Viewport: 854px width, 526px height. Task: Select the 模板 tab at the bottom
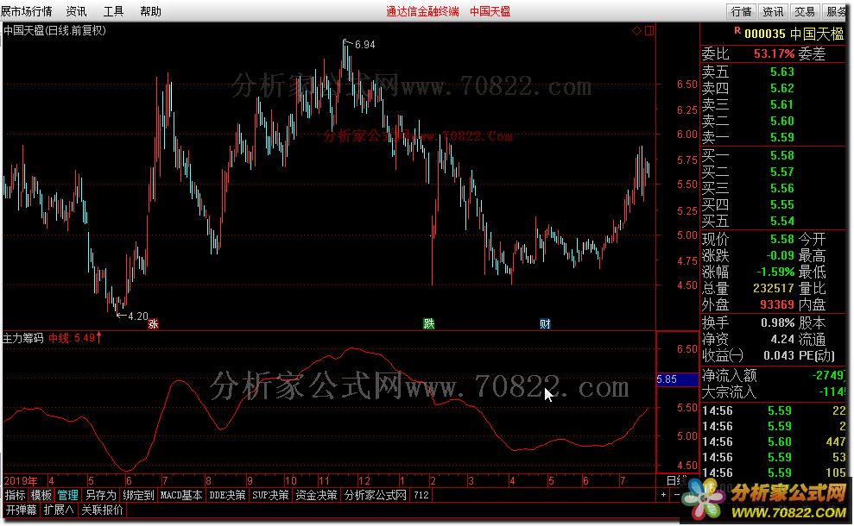[41, 495]
